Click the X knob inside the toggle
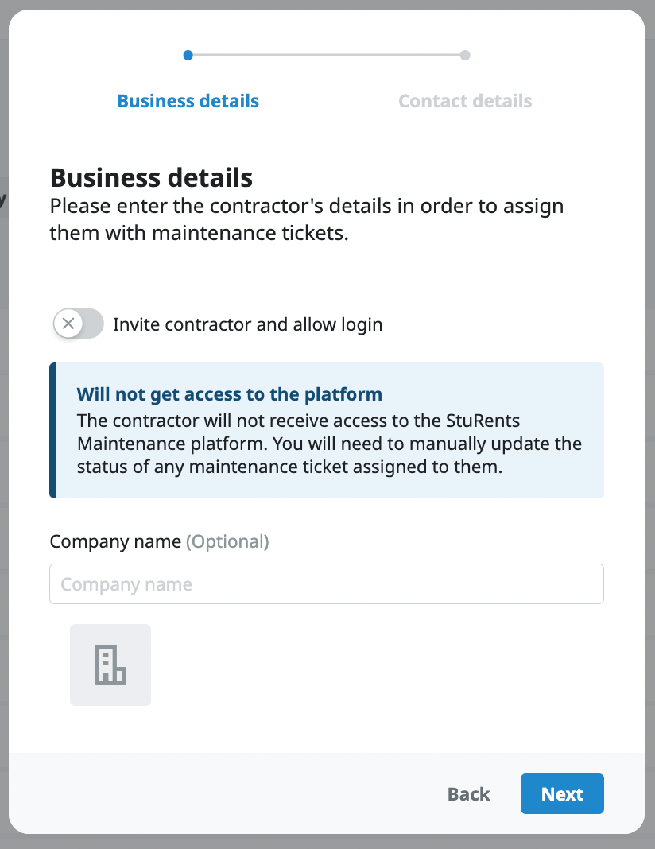The width and height of the screenshot is (655, 849). (x=68, y=324)
